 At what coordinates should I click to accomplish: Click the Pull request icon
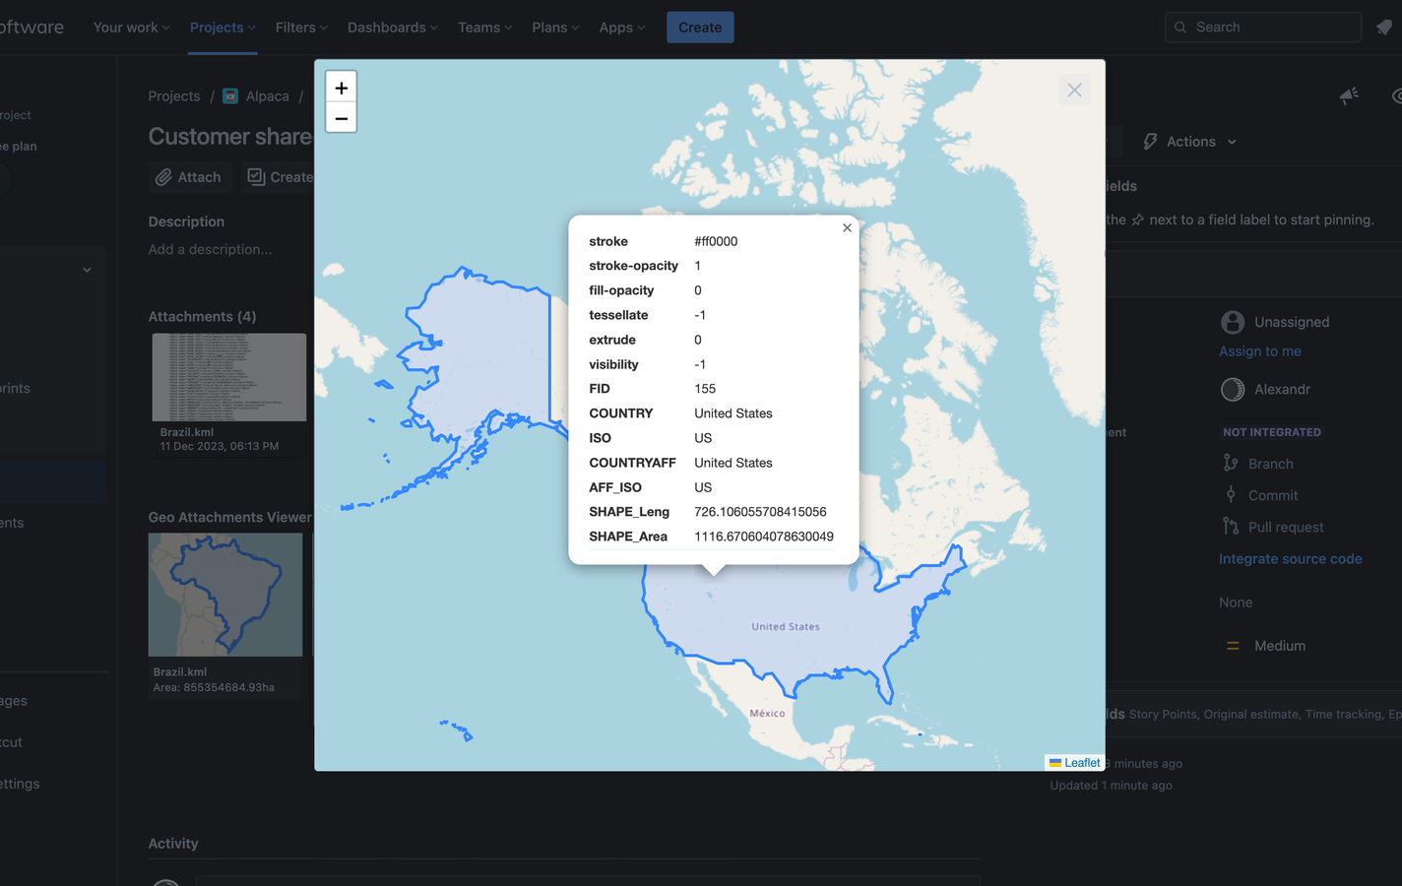coord(1231,526)
